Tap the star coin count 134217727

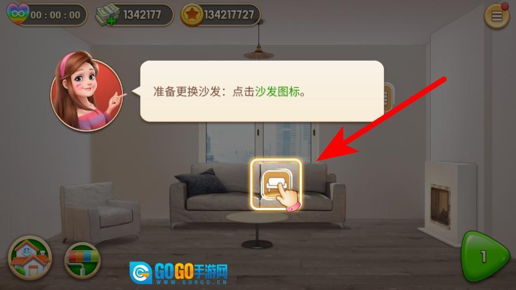point(229,15)
